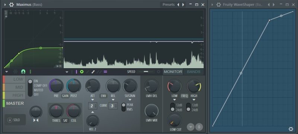
Task: Open the Fruity WaveShaper plugin options gear
Action: click(219, 4)
